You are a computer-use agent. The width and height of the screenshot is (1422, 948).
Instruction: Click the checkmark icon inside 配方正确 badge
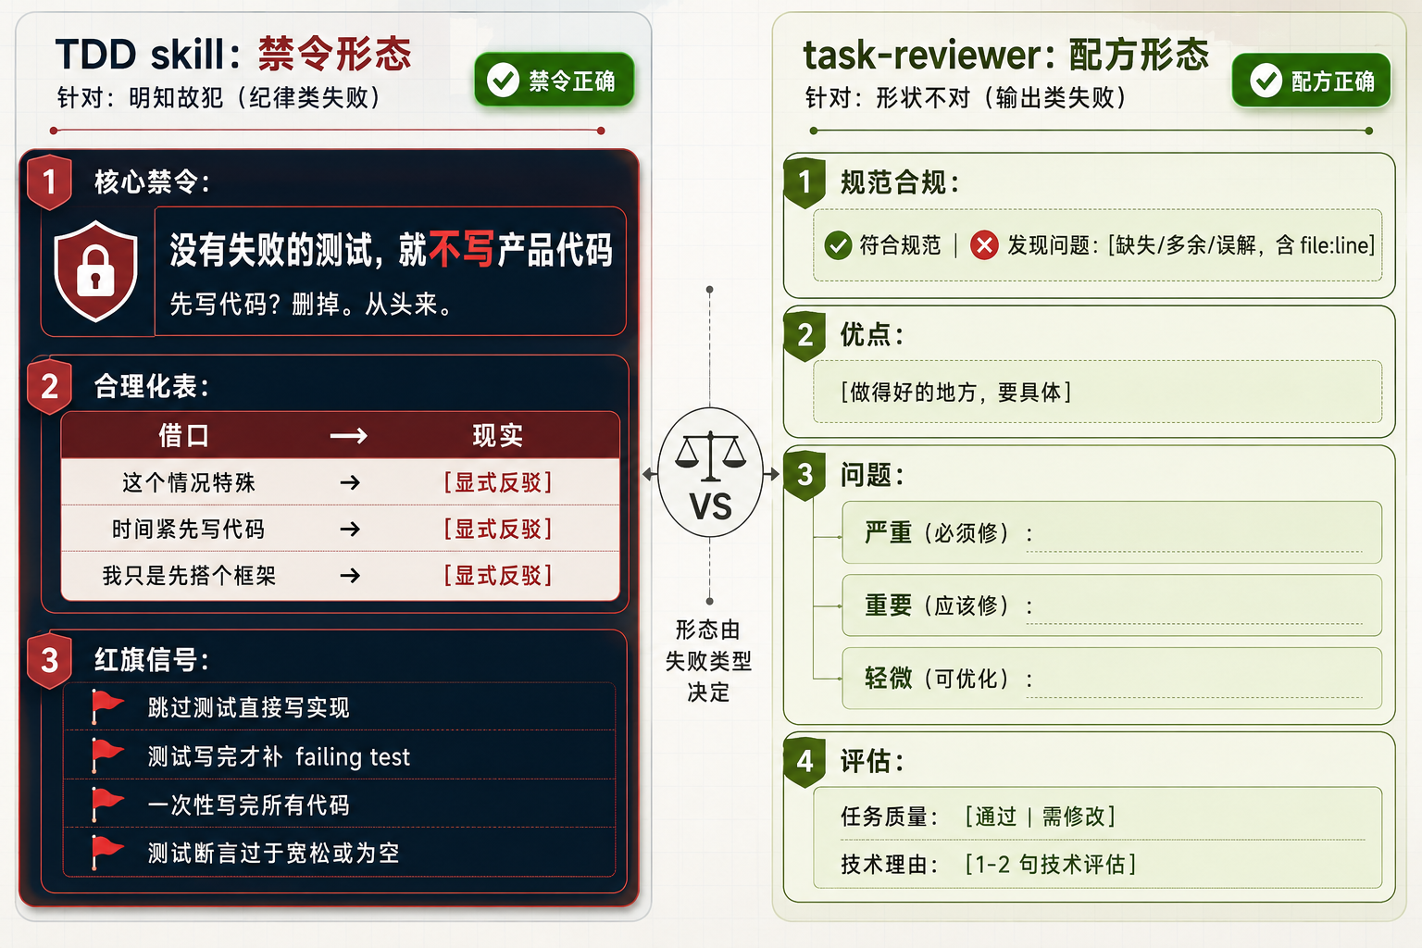[1266, 81]
